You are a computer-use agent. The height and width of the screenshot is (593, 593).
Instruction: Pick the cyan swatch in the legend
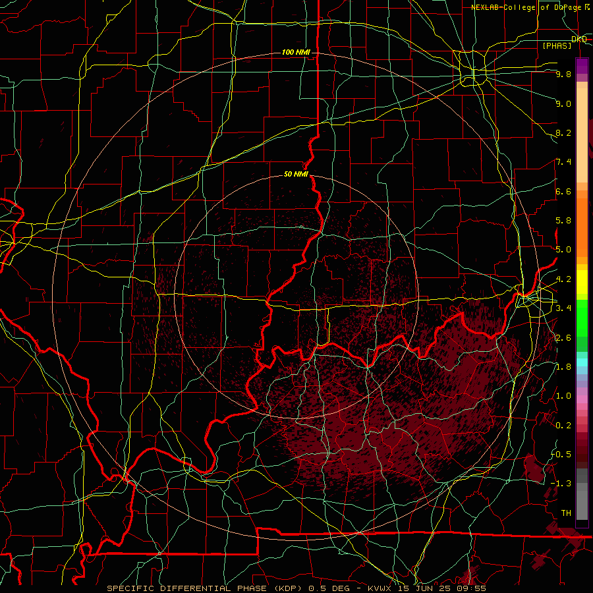point(582,362)
